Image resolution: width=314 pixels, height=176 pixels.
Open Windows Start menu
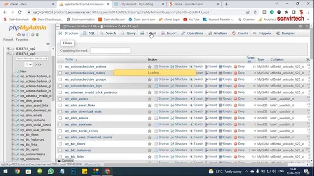pos(5,171)
